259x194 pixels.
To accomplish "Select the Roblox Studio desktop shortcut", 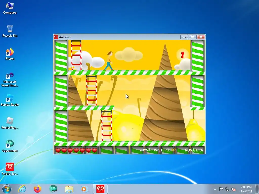I will click(10, 100).
